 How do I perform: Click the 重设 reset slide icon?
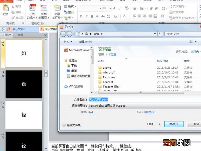69,12
